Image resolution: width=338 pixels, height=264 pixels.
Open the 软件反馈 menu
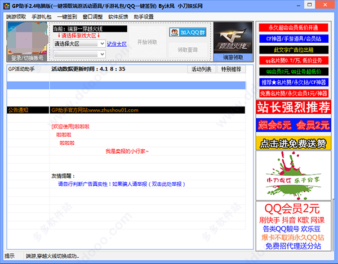pos(118,17)
